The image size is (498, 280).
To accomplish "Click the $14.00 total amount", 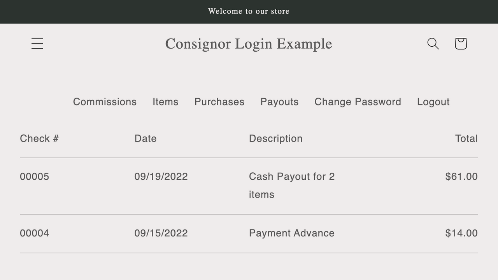I will 461,233.
